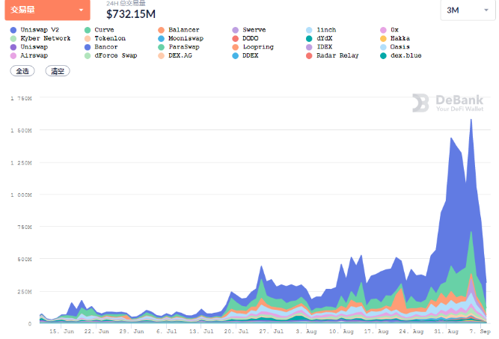
Task: Toggle Mooniswap legend series
Action: pyautogui.click(x=181, y=38)
